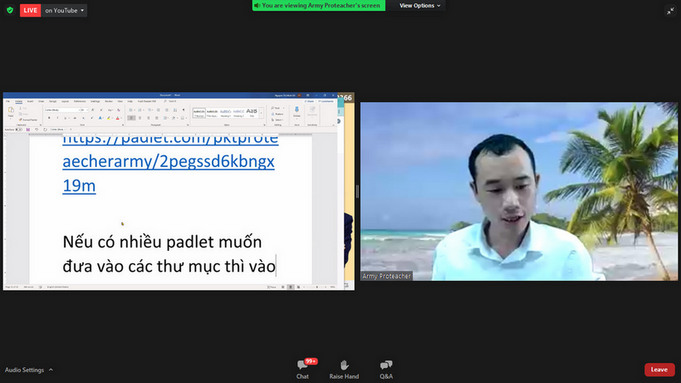The width and height of the screenshot is (681, 383).
Task: Click the Paste icon in Word's ribbon
Action: pos(11,110)
